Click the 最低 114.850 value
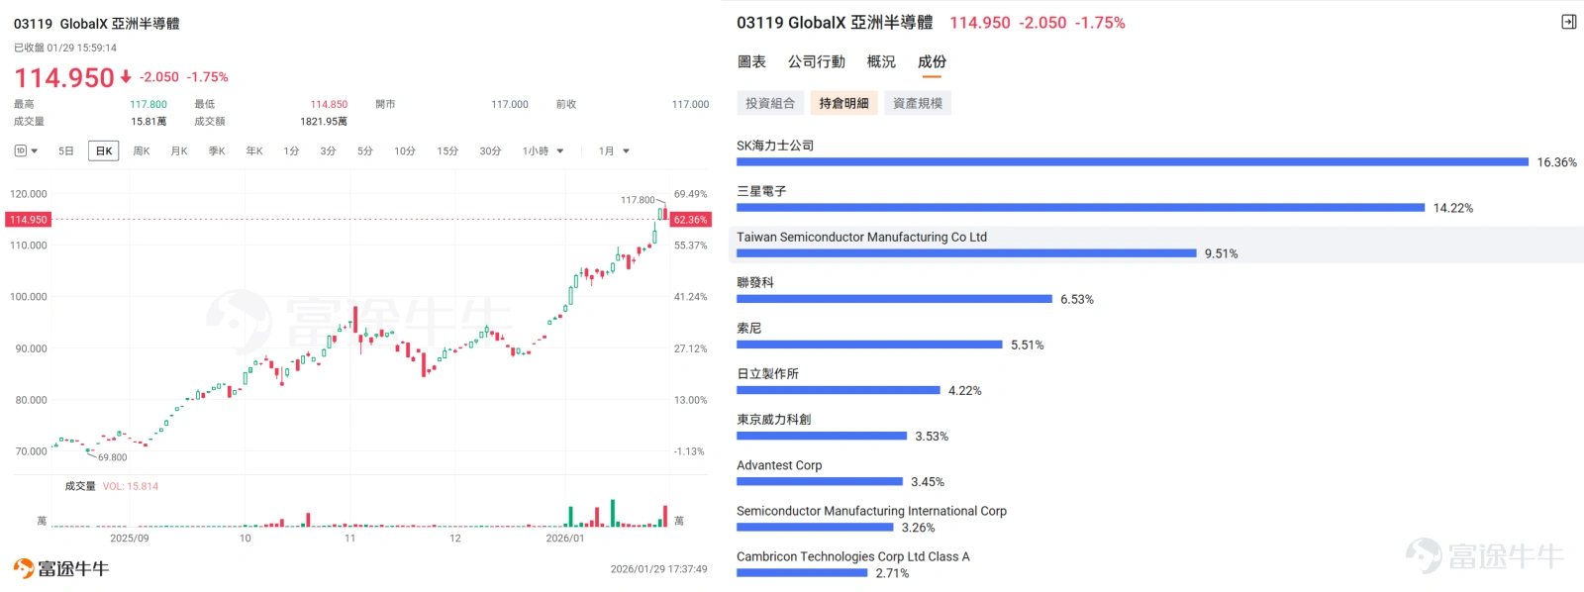Image resolution: width=1584 pixels, height=592 pixels. tap(329, 104)
